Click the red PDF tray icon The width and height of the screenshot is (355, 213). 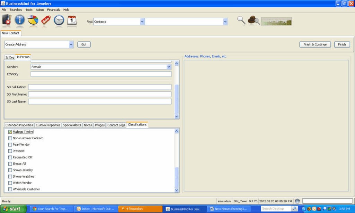coord(319,209)
